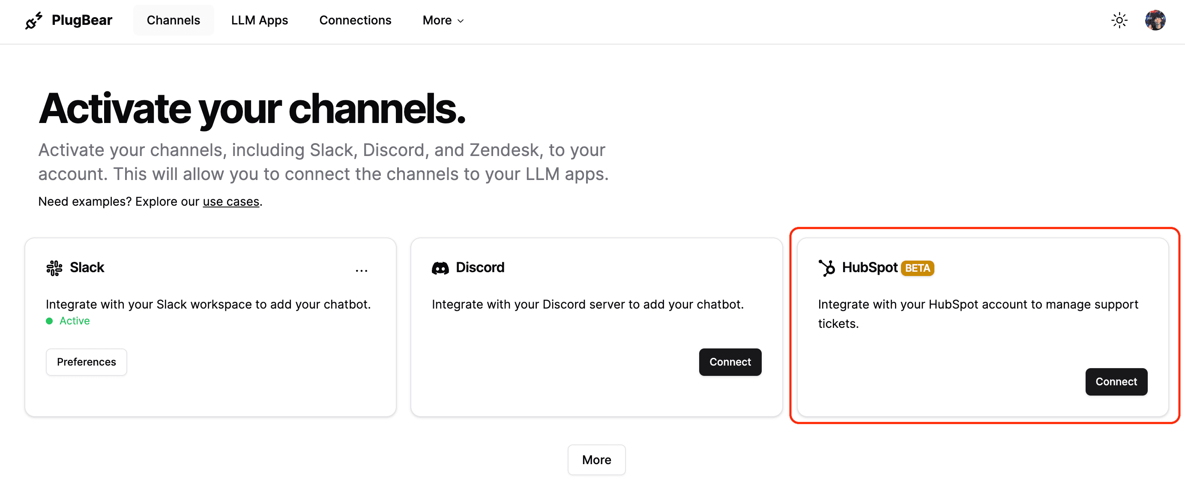Viewport: 1185px width, 492px height.
Task: Select the HubSpot card title
Action: coord(869,267)
